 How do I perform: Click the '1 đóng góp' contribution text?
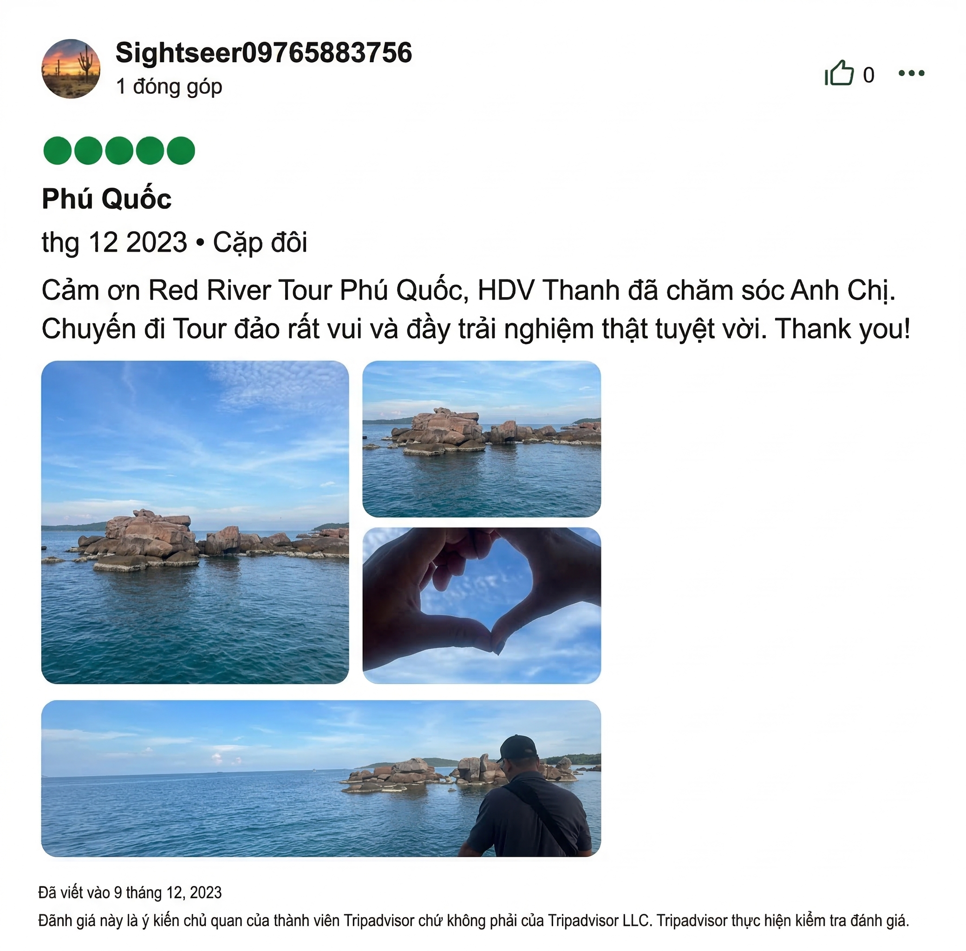point(169,87)
